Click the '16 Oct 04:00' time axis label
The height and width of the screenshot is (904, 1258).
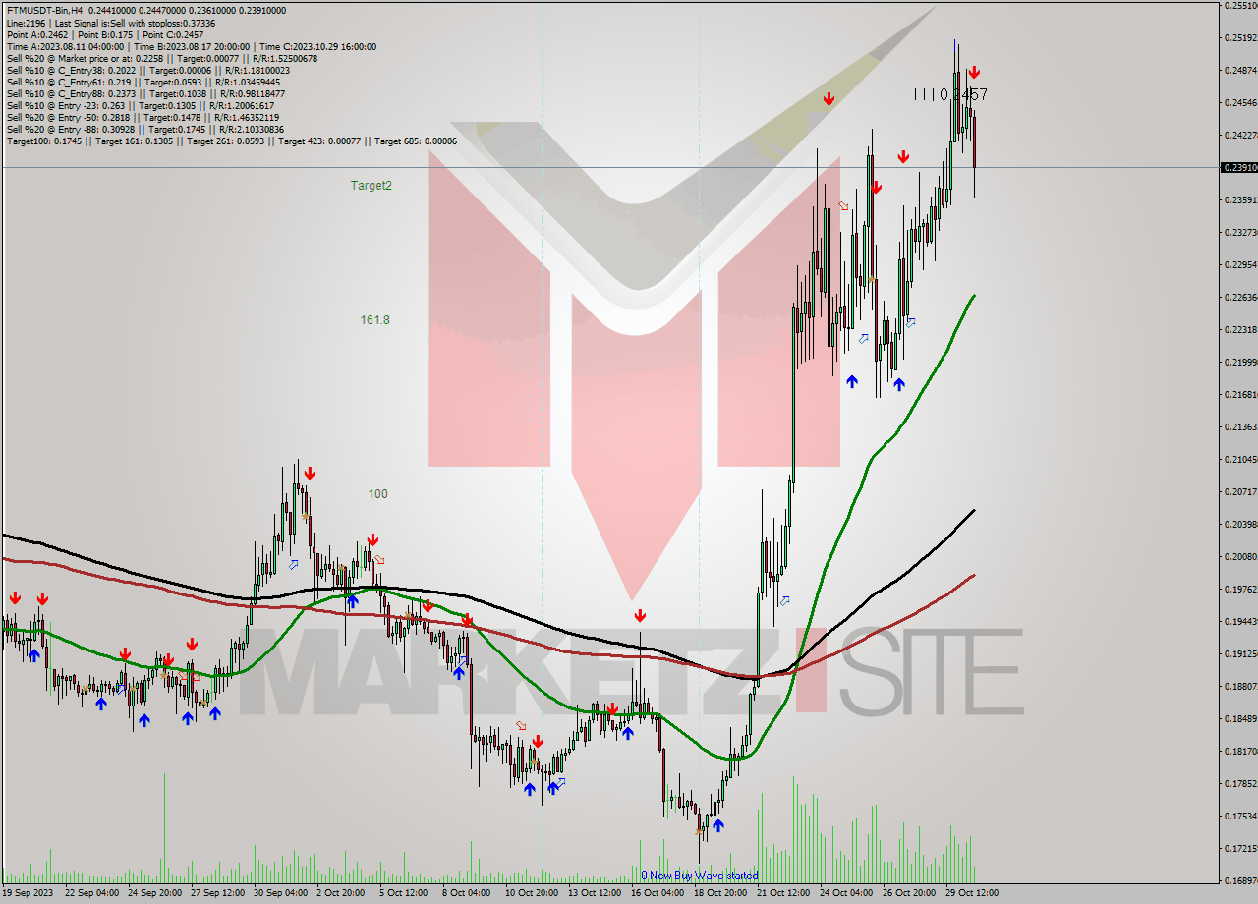pyautogui.click(x=658, y=893)
